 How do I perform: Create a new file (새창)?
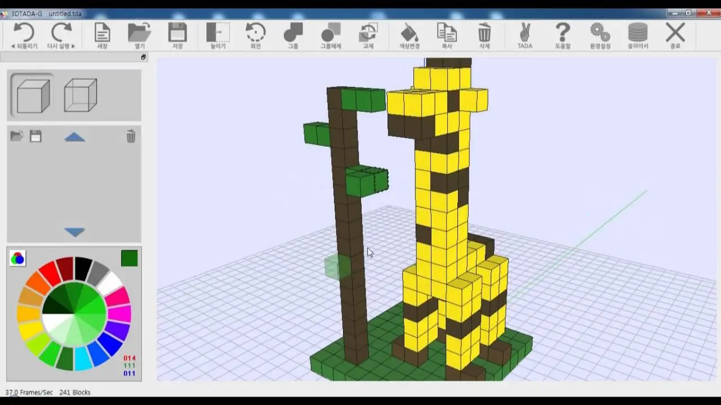click(x=102, y=35)
